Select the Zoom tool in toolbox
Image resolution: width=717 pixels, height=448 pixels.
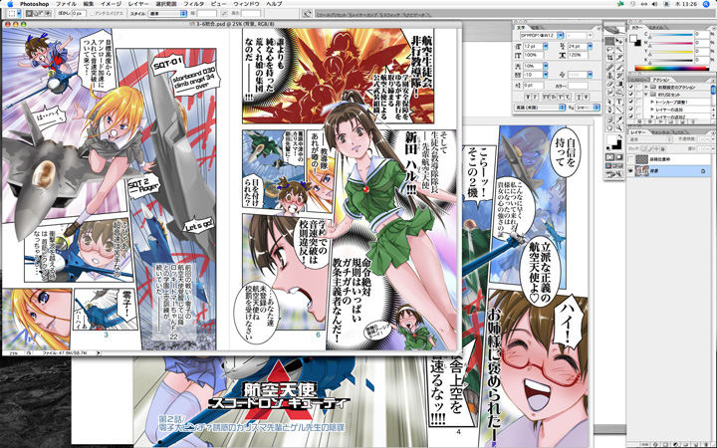tap(618, 127)
